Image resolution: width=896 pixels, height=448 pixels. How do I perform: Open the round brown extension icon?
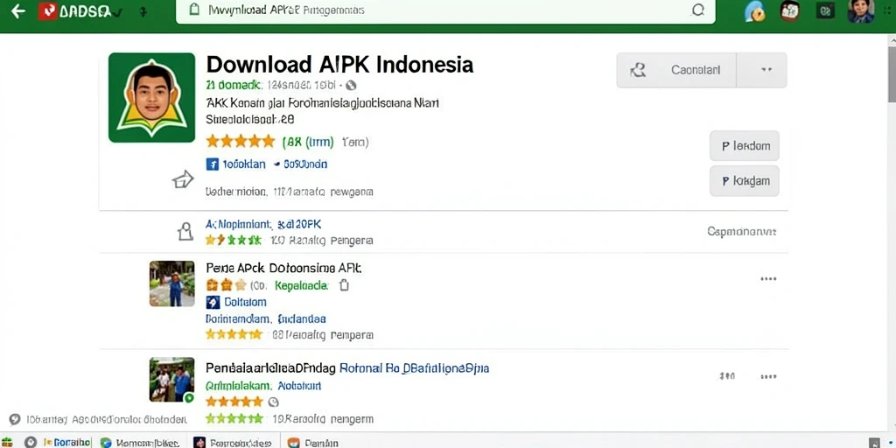pyautogui.click(x=790, y=10)
